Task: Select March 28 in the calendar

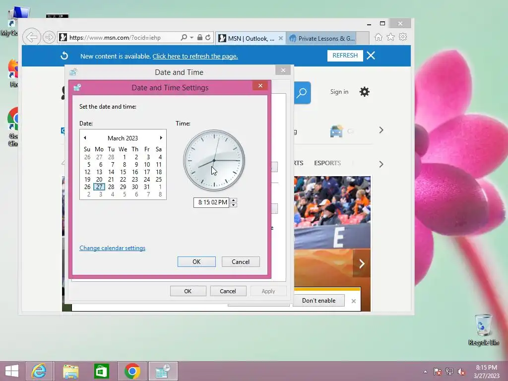Action: pyautogui.click(x=111, y=187)
